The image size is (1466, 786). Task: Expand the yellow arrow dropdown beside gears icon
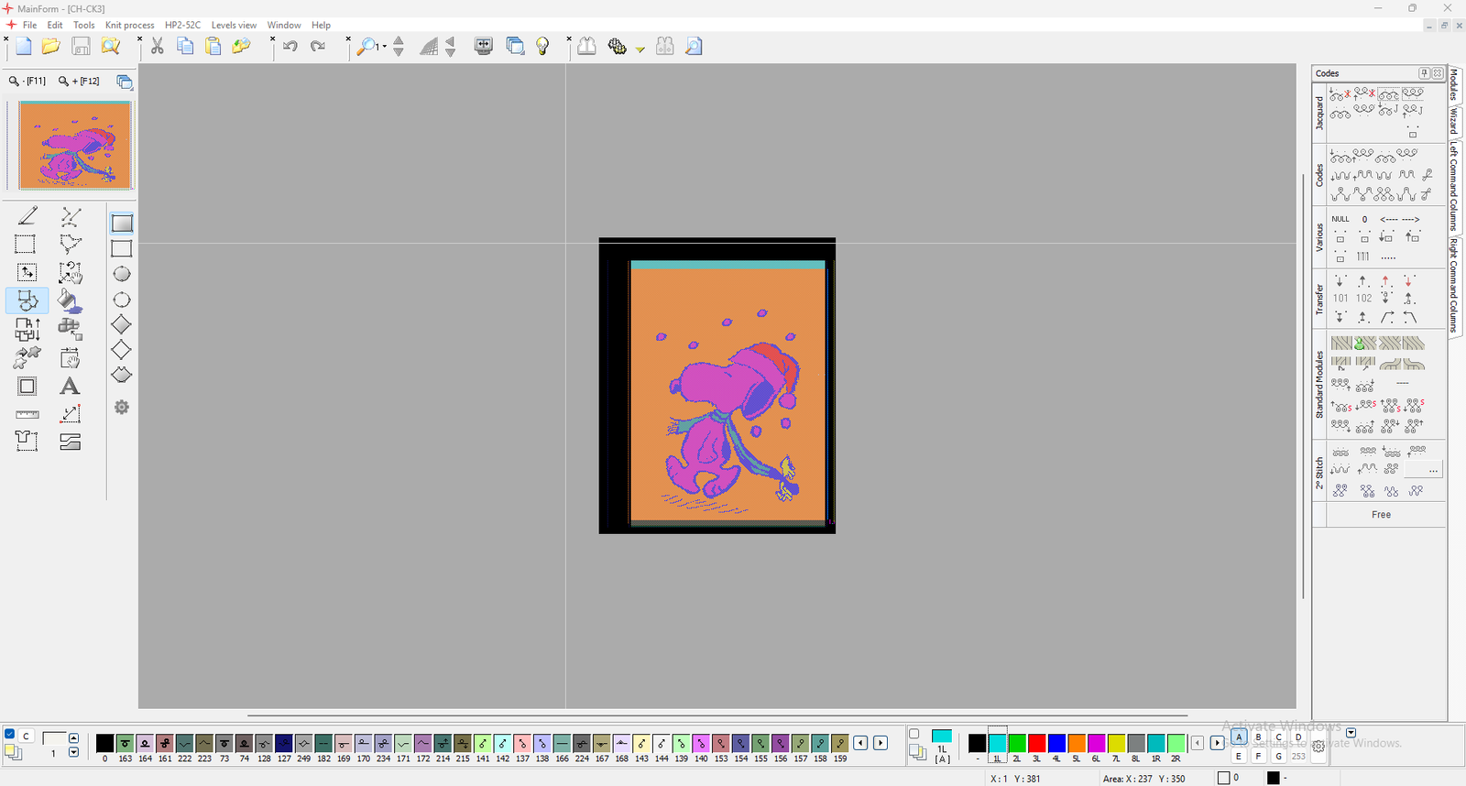tap(640, 49)
